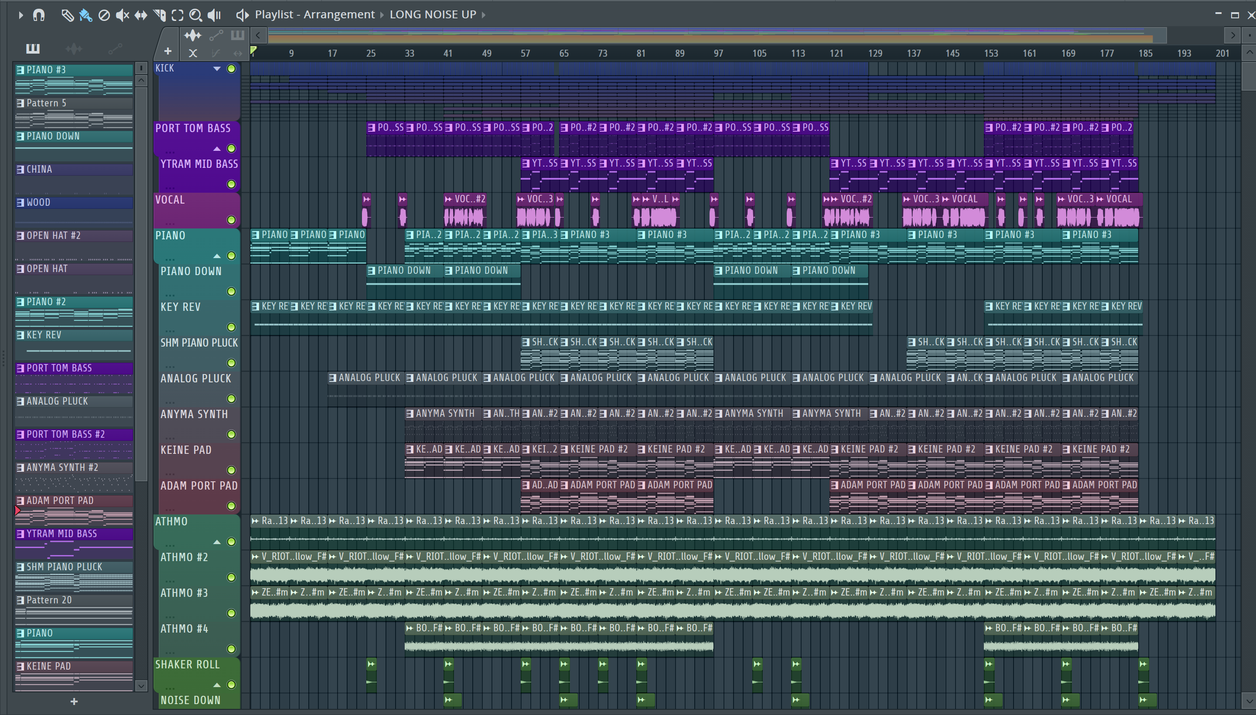
Task: Mute the ANALOG PLUCK track
Action: 231,399
